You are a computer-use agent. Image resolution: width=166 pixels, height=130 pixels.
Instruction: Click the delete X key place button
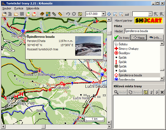162,92
